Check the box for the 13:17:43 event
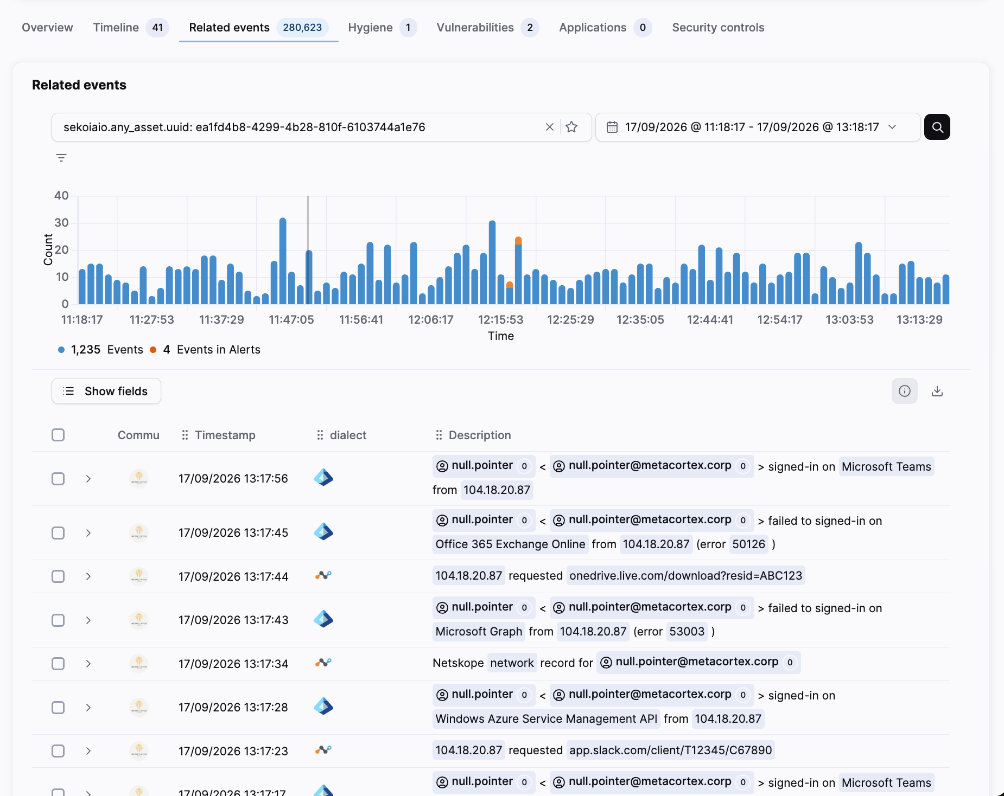Viewport: 1004px width, 796px height. pyautogui.click(x=58, y=620)
